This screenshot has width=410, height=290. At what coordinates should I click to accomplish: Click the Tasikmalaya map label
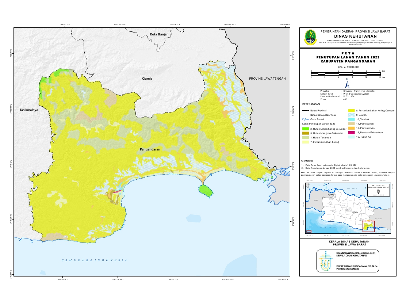(29, 110)
